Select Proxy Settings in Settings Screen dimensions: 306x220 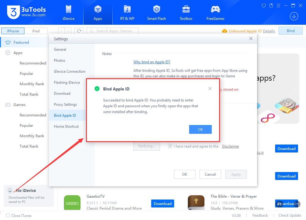[x=67, y=105]
